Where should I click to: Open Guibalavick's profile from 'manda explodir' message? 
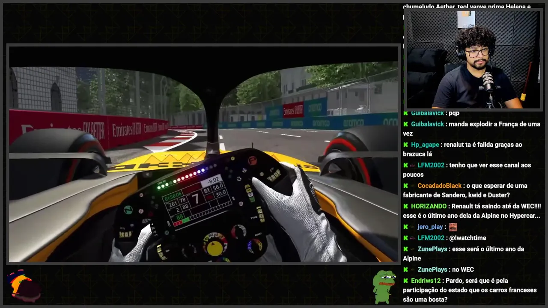pyautogui.click(x=427, y=124)
